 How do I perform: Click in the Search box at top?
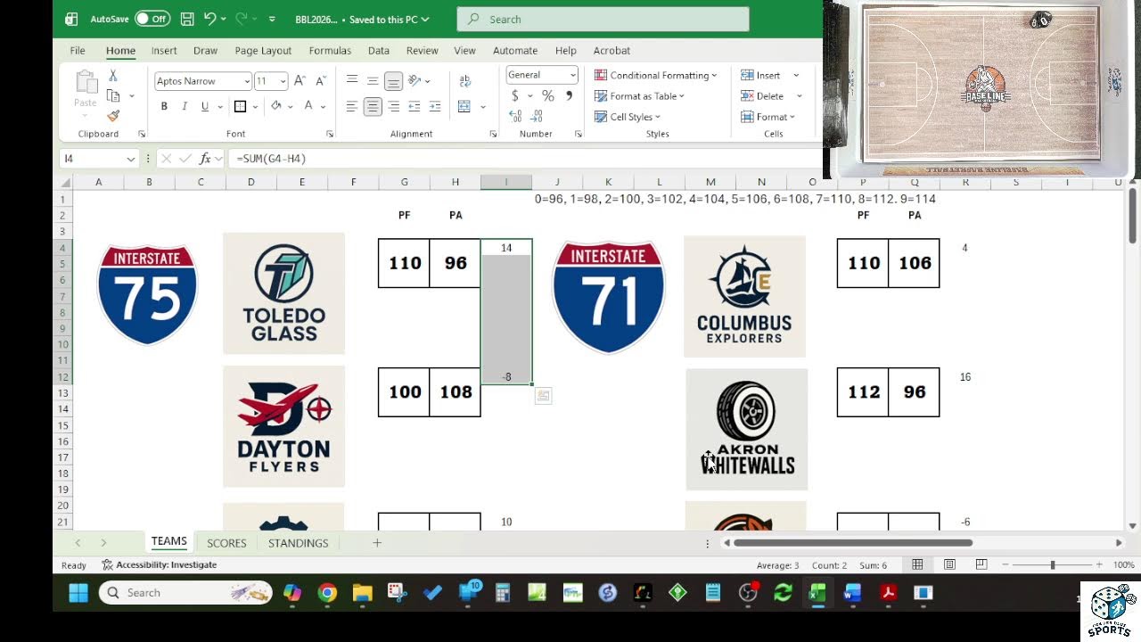point(603,19)
